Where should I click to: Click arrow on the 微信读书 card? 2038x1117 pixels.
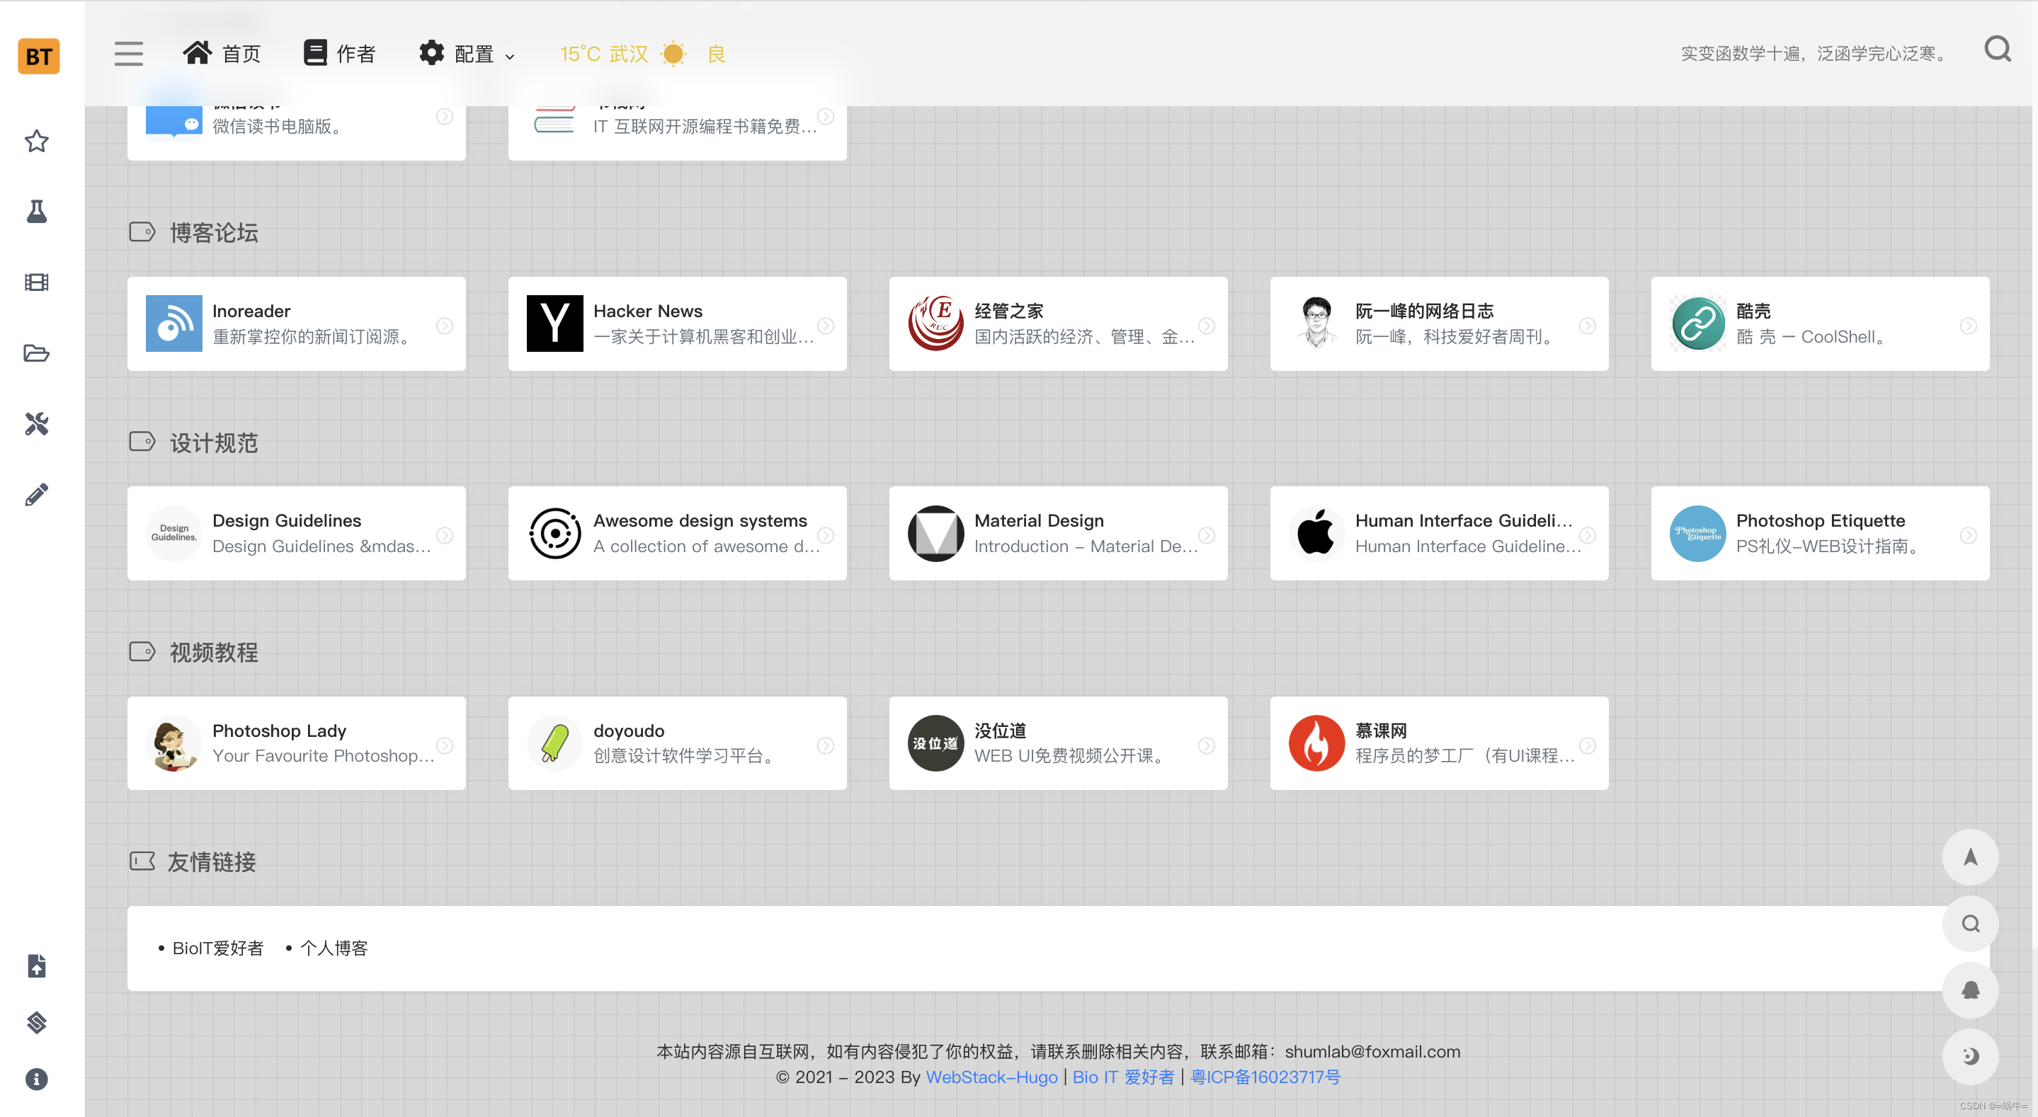[445, 116]
